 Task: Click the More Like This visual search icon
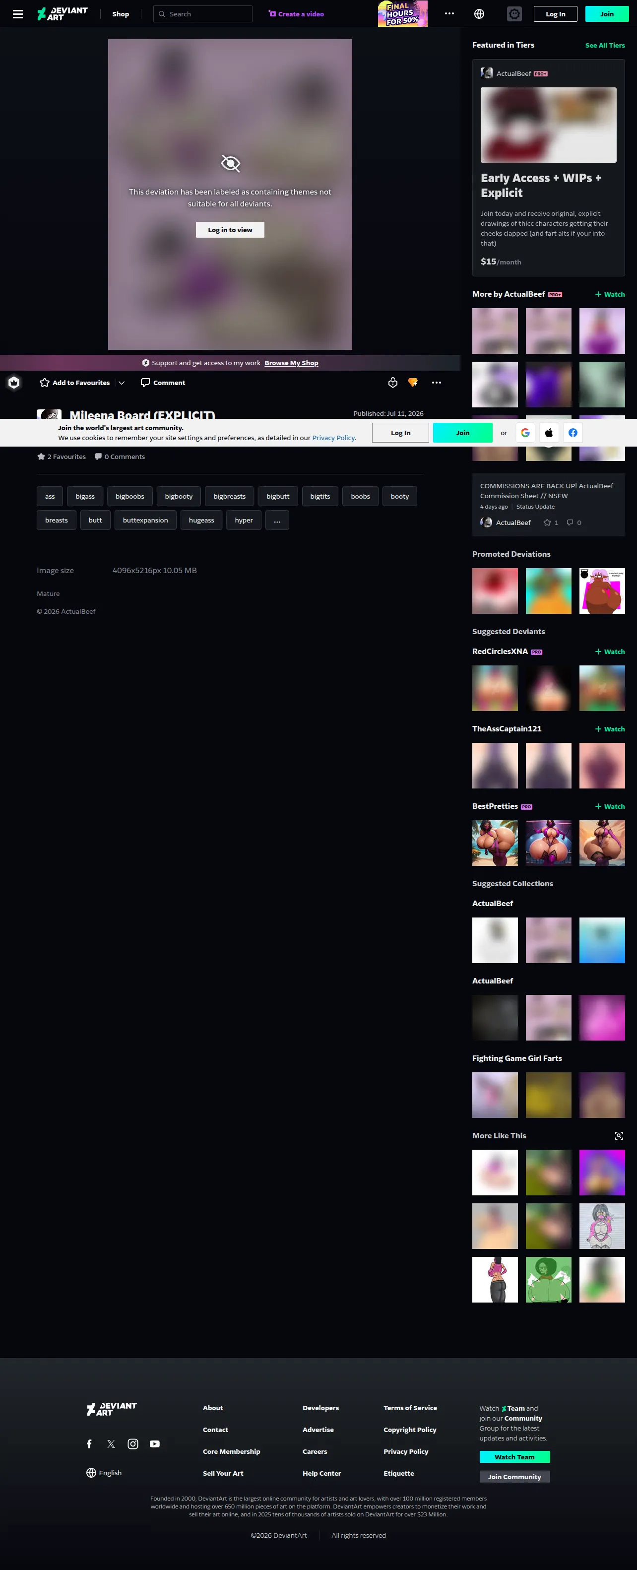[x=619, y=1136]
